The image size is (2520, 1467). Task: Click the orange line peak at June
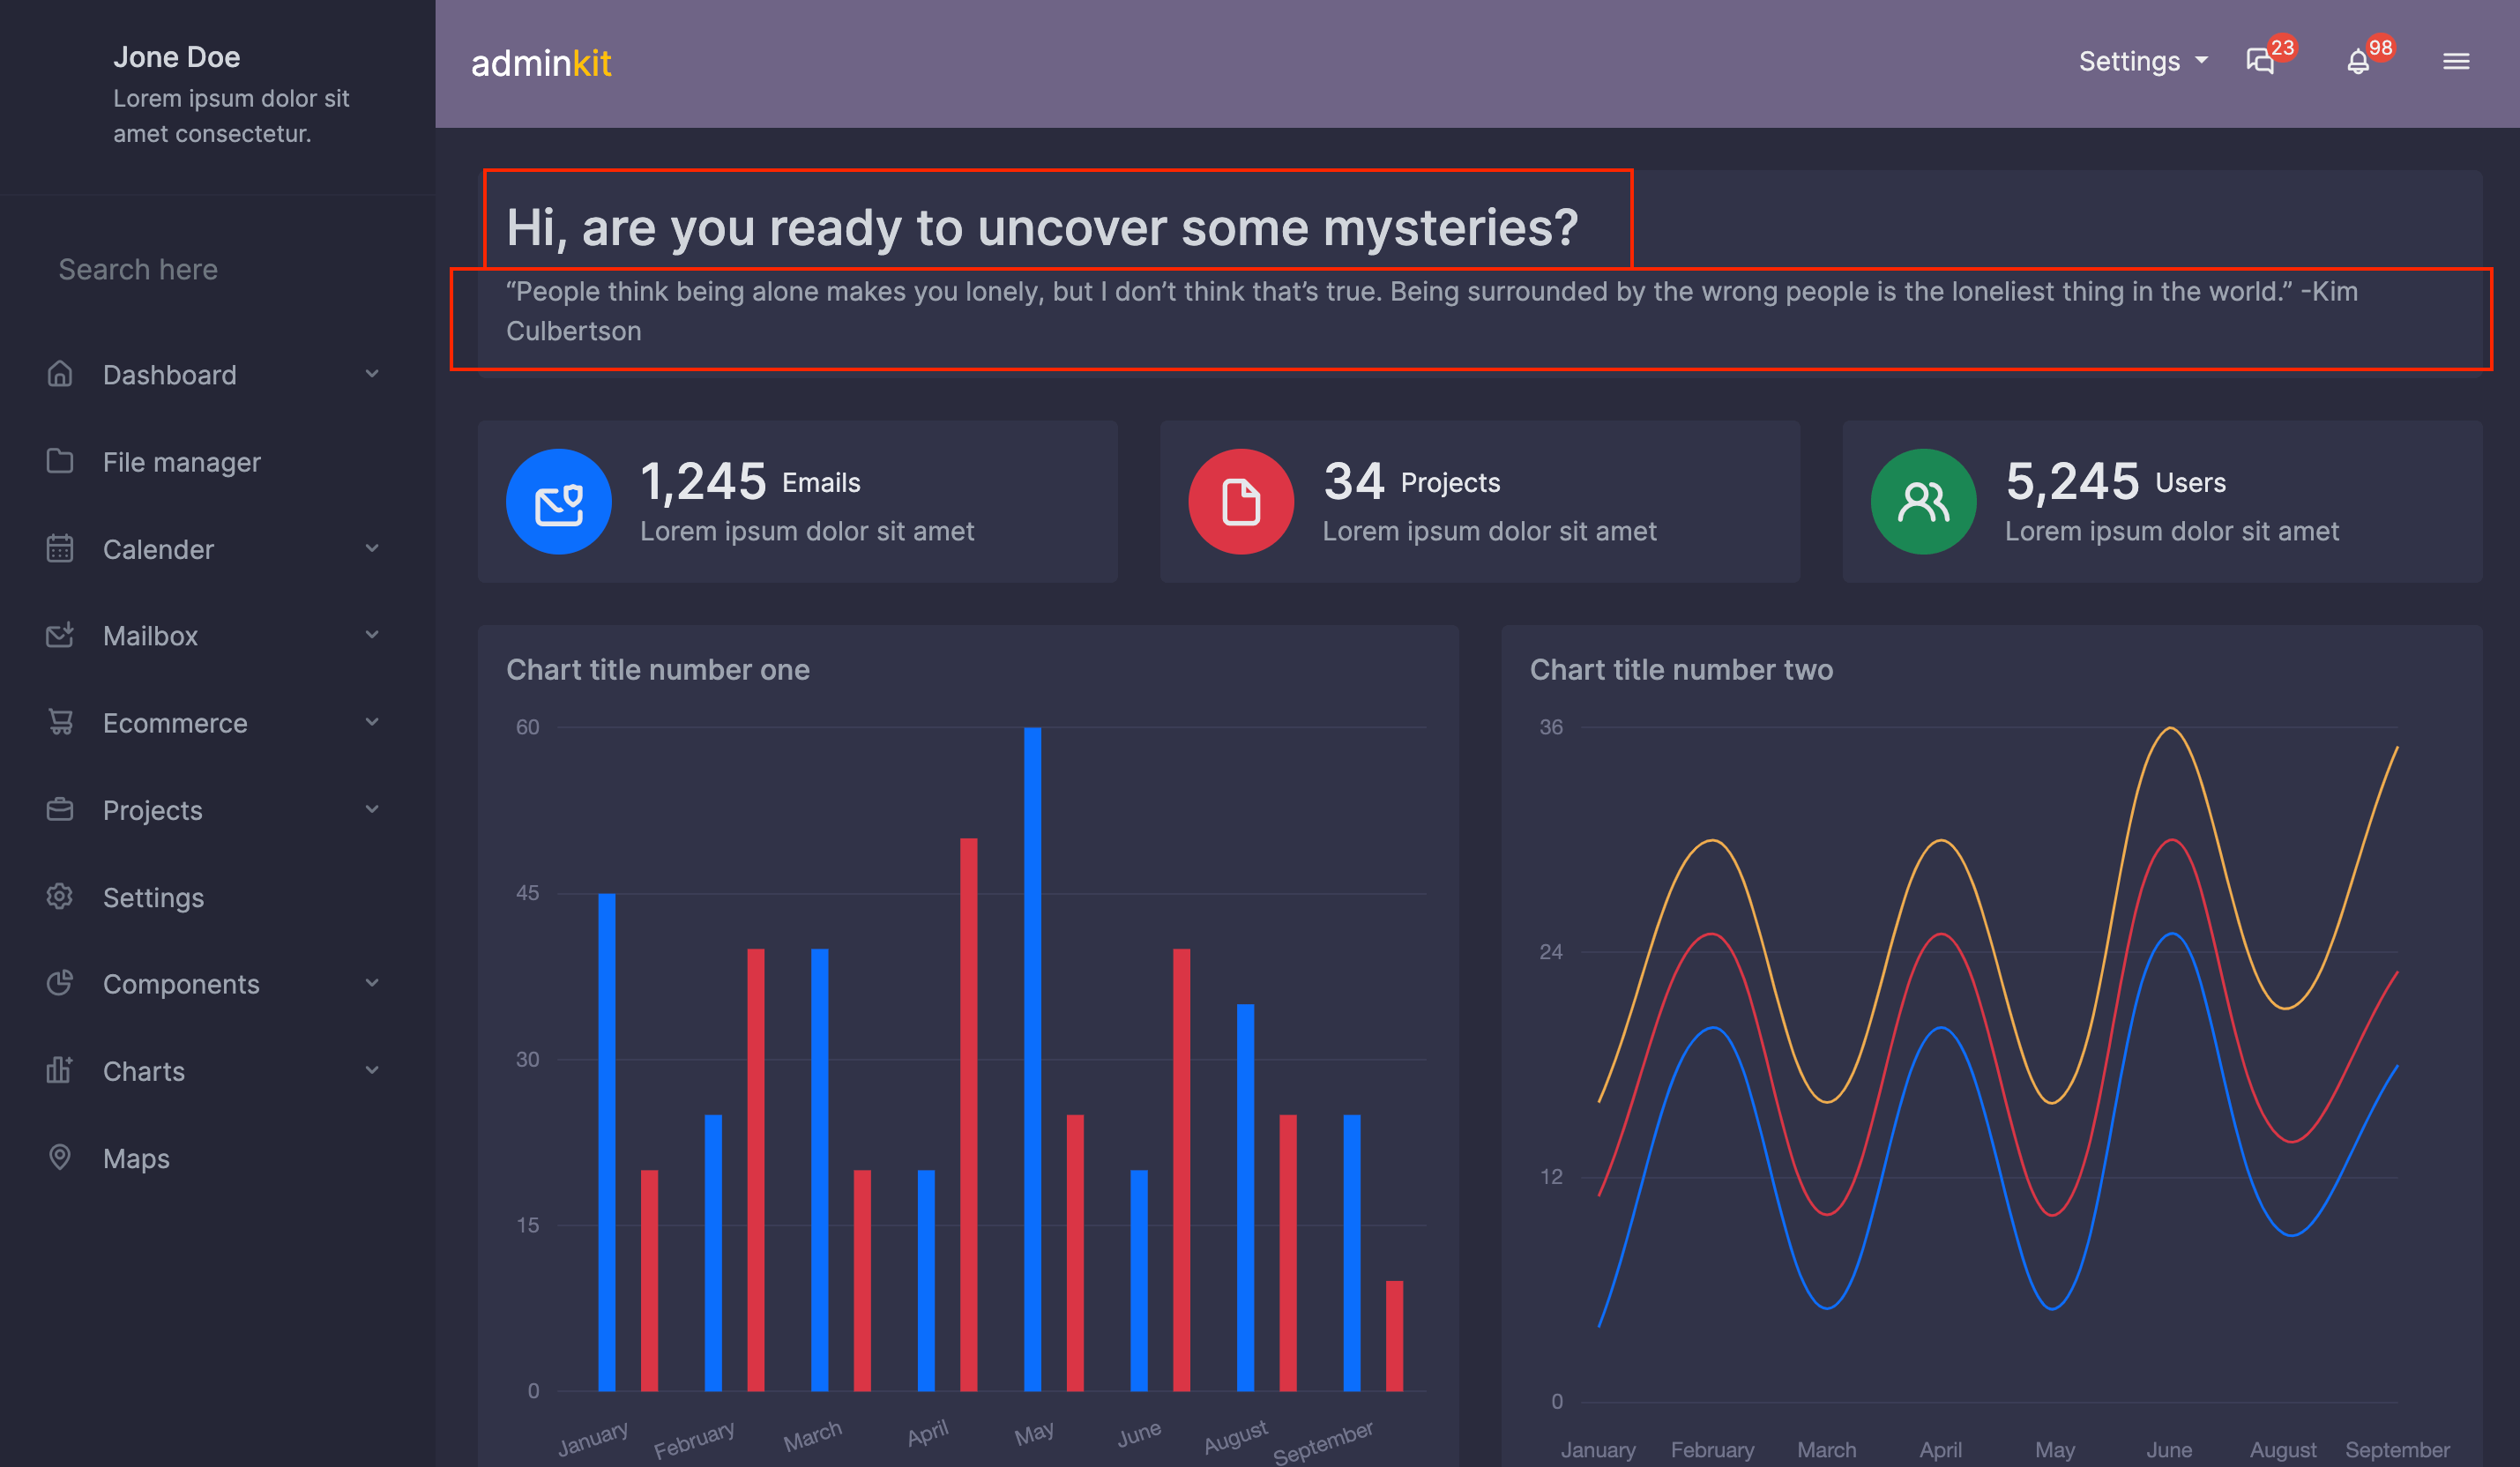pyautogui.click(x=2170, y=729)
